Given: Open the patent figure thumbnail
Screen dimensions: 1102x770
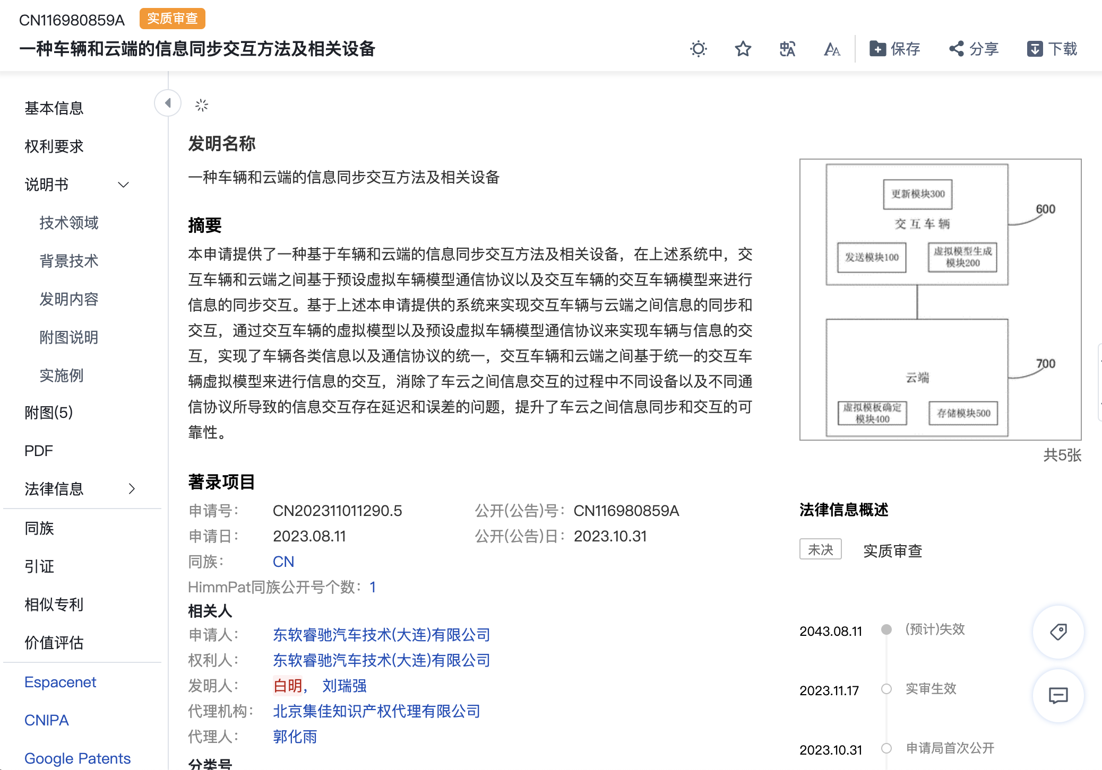Looking at the screenshot, I should pos(940,300).
